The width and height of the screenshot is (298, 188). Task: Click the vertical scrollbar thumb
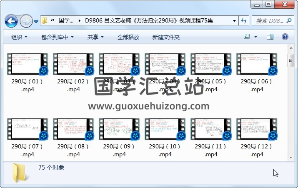click(x=291, y=60)
